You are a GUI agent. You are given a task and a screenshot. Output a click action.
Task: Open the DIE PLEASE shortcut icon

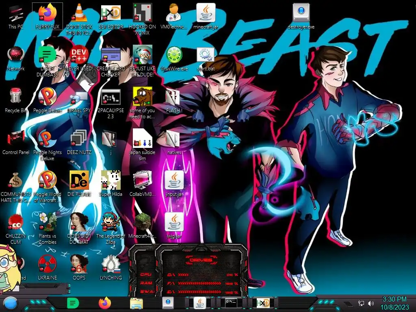pos(79,184)
